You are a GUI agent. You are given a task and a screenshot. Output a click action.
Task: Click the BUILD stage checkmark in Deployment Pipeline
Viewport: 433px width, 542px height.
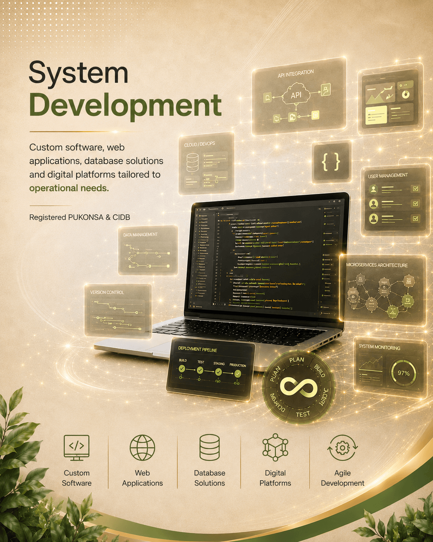coord(182,369)
